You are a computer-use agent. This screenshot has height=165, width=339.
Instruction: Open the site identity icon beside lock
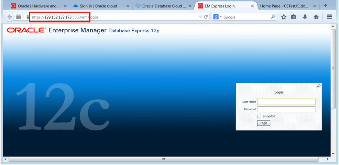pyautogui.click(x=18, y=16)
